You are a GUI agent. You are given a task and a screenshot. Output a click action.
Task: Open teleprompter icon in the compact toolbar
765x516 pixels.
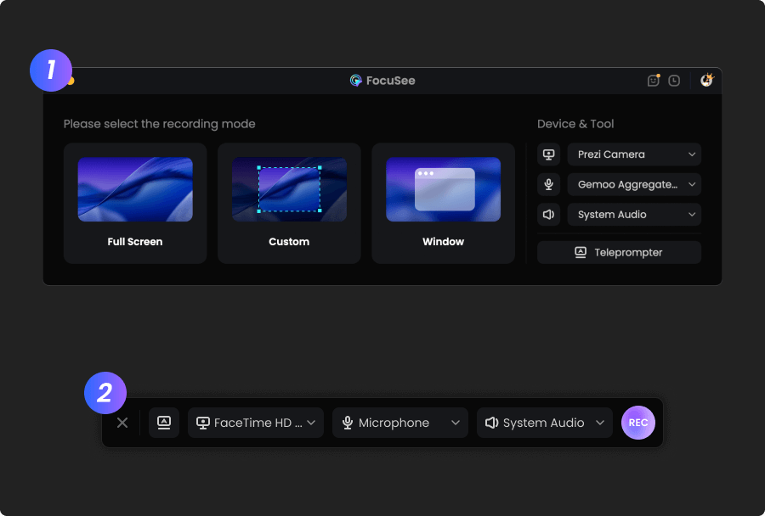pos(164,423)
